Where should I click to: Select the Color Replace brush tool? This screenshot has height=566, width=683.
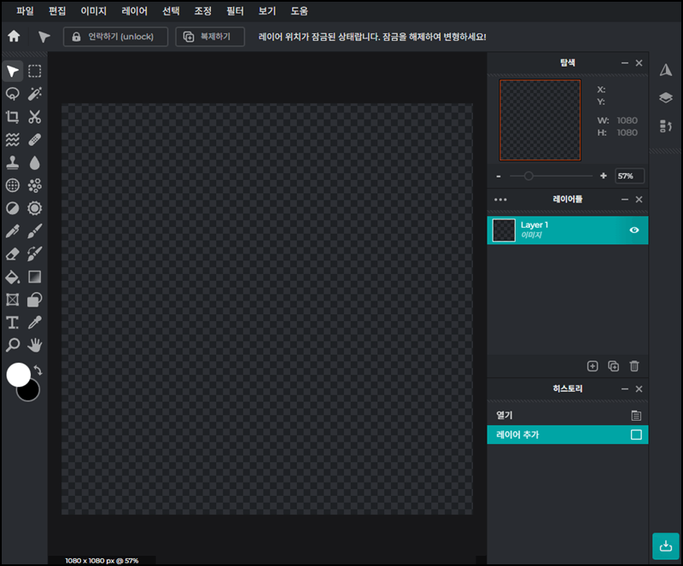[35, 254]
